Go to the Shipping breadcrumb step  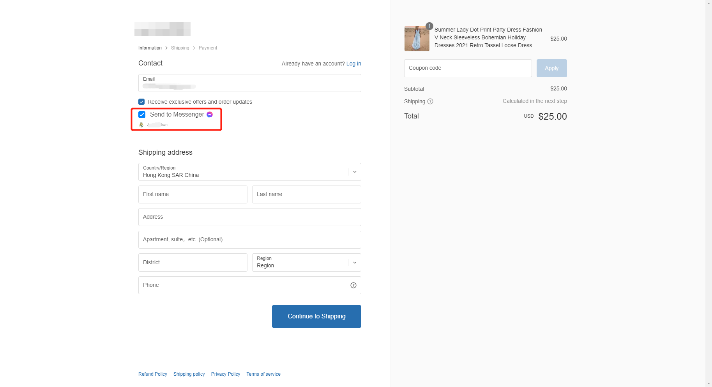(180, 48)
